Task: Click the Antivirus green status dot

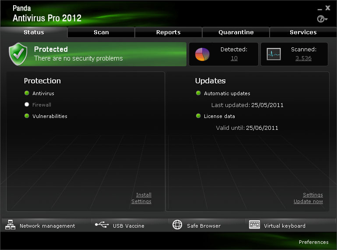Action: (x=27, y=93)
